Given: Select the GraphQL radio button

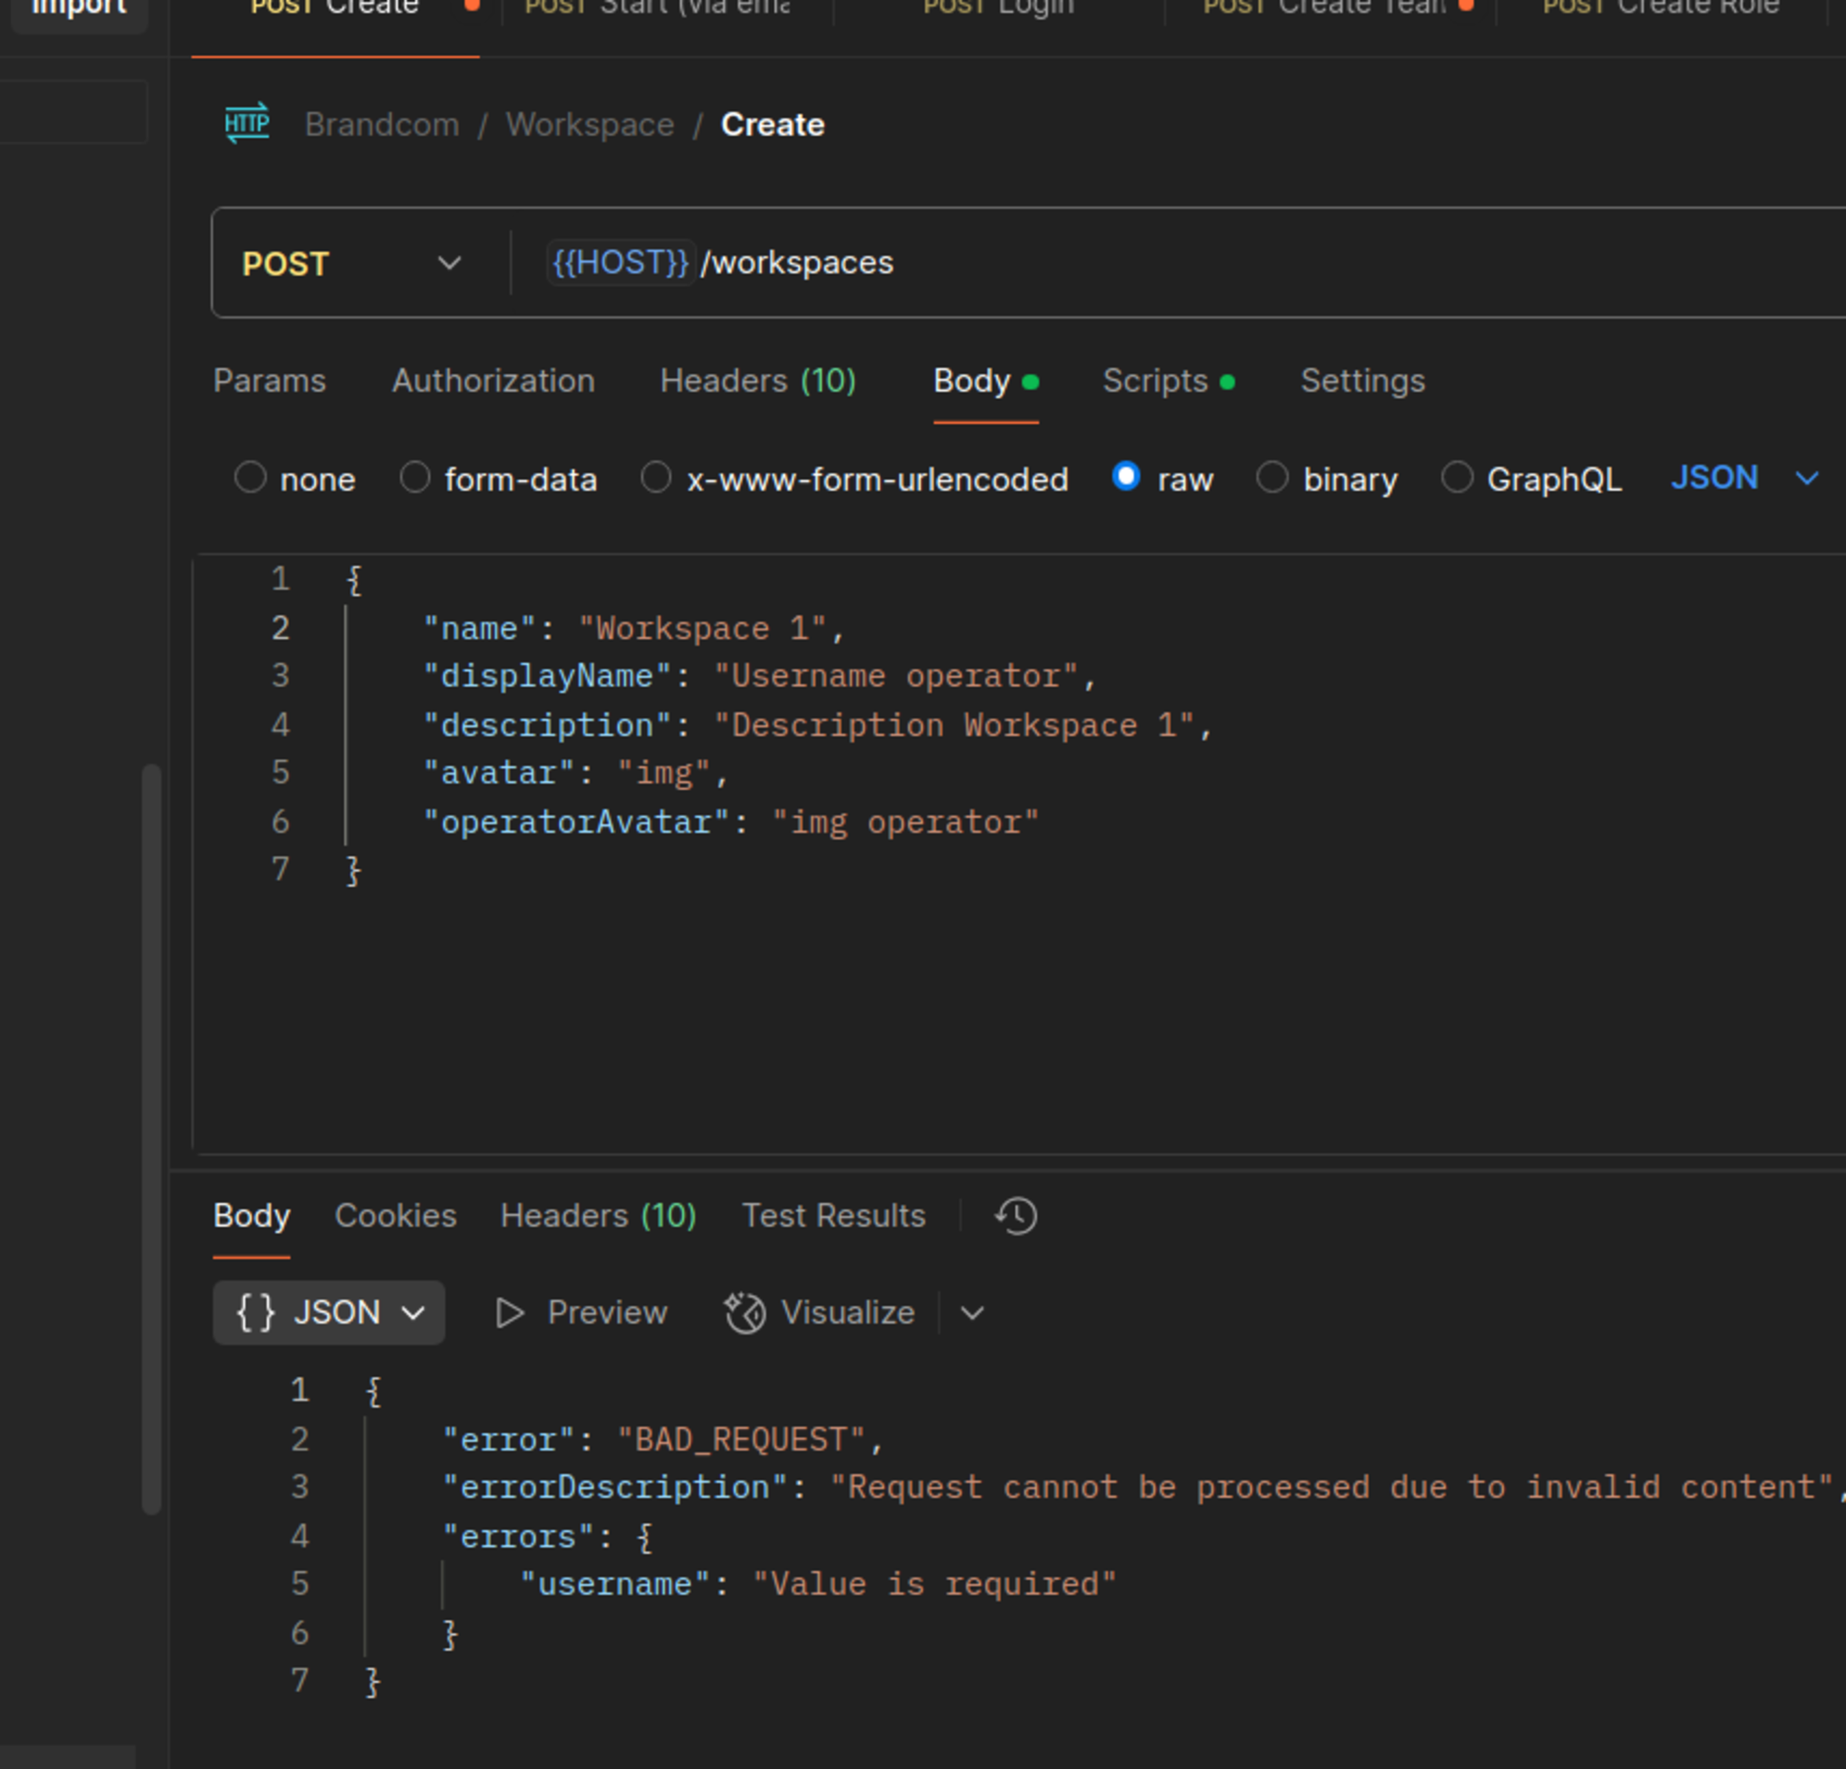Looking at the screenshot, I should click(x=1457, y=477).
